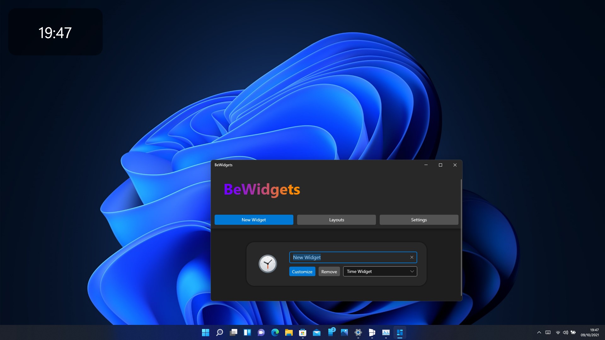The image size is (605, 340).
Task: Click the BeWidgets taskbar icon
Action: coord(400,332)
